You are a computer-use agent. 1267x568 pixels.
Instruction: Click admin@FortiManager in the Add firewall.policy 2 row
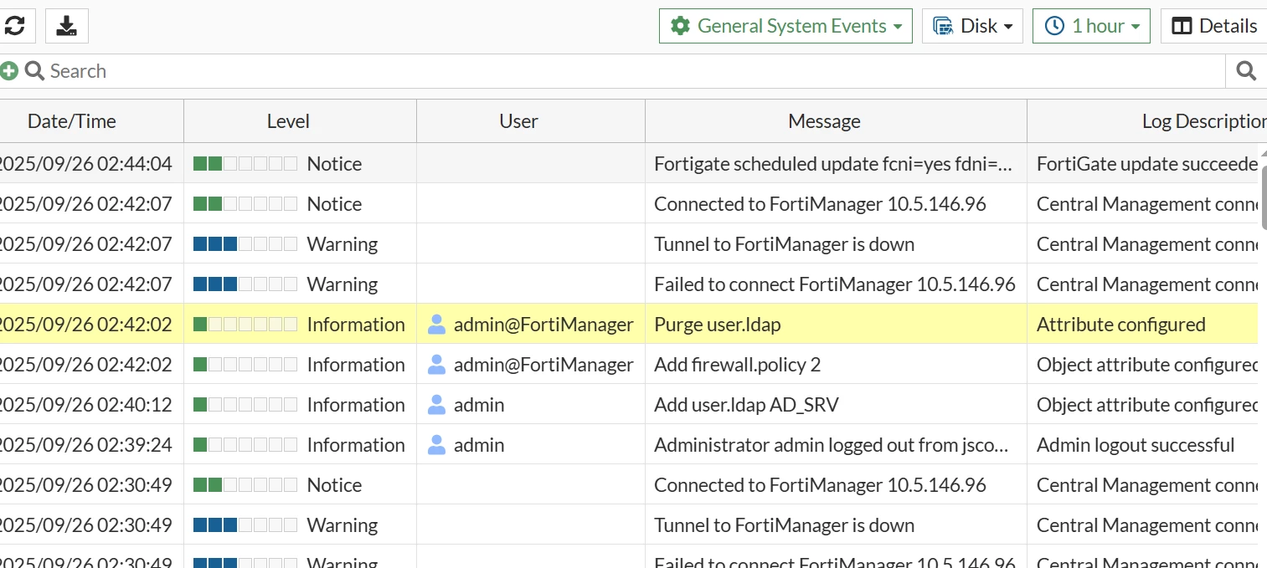pos(543,365)
